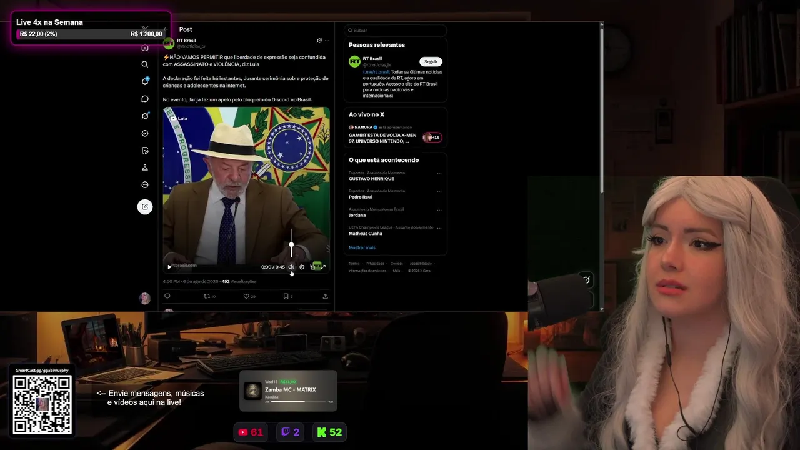Open video playback settings gear
Screen dimensions: 800x450
point(302,267)
